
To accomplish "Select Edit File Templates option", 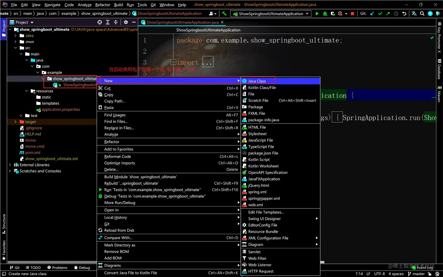I will point(280,212).
